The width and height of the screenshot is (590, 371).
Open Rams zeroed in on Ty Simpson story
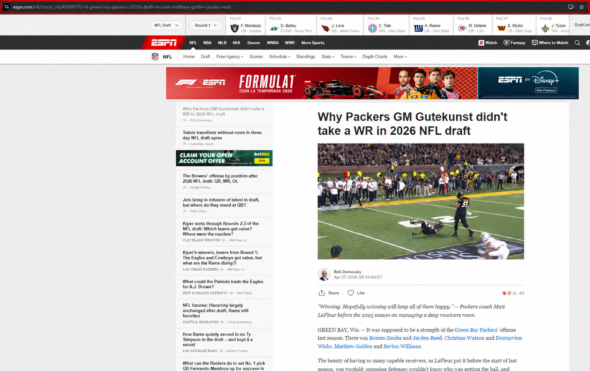click(218, 339)
